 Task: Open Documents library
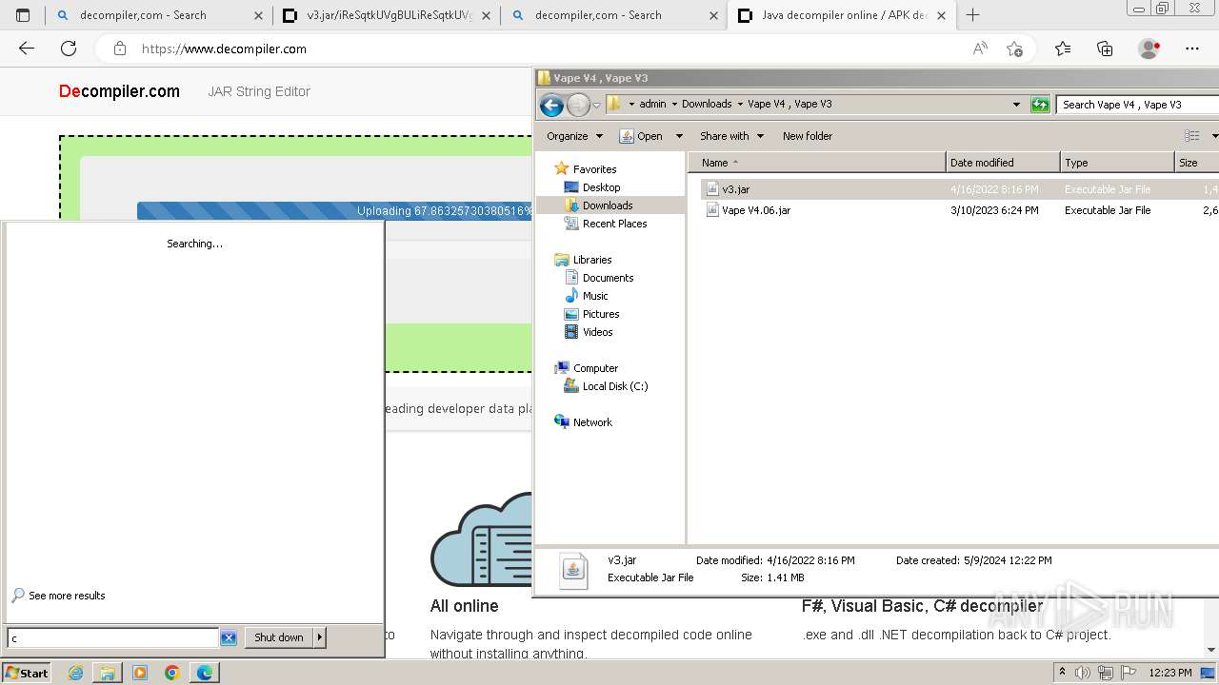pyautogui.click(x=608, y=278)
